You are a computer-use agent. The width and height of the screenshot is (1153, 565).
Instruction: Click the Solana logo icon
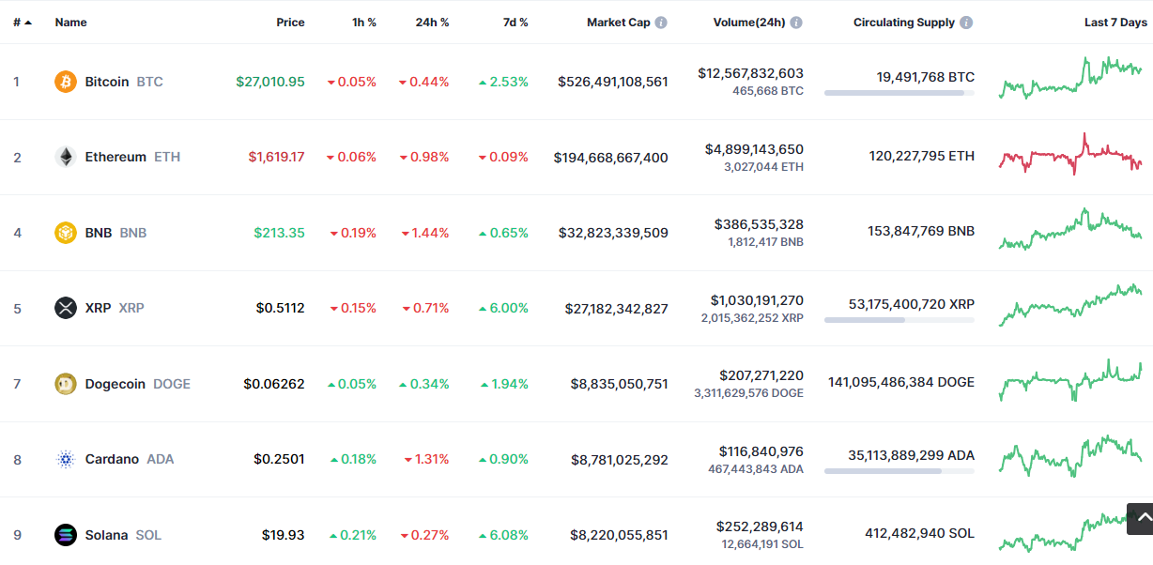point(66,535)
